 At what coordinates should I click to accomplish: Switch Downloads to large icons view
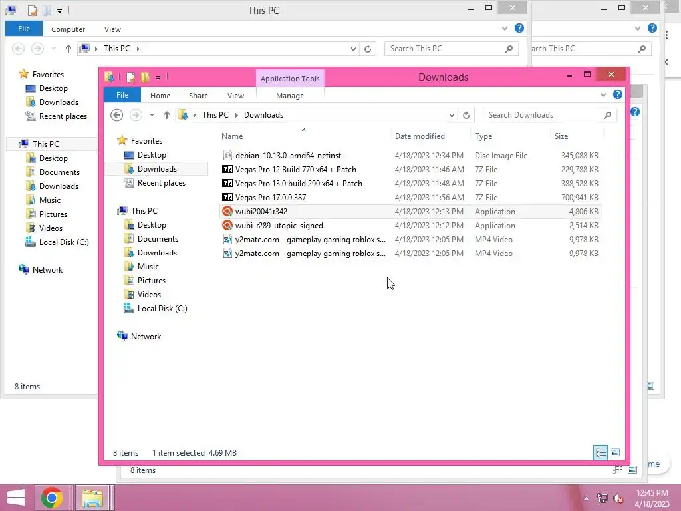click(615, 452)
